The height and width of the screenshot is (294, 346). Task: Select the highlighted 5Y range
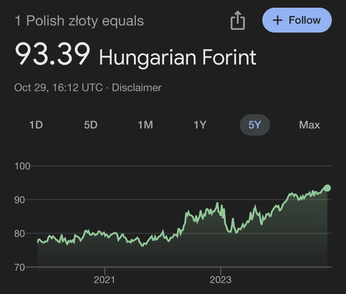click(x=255, y=125)
